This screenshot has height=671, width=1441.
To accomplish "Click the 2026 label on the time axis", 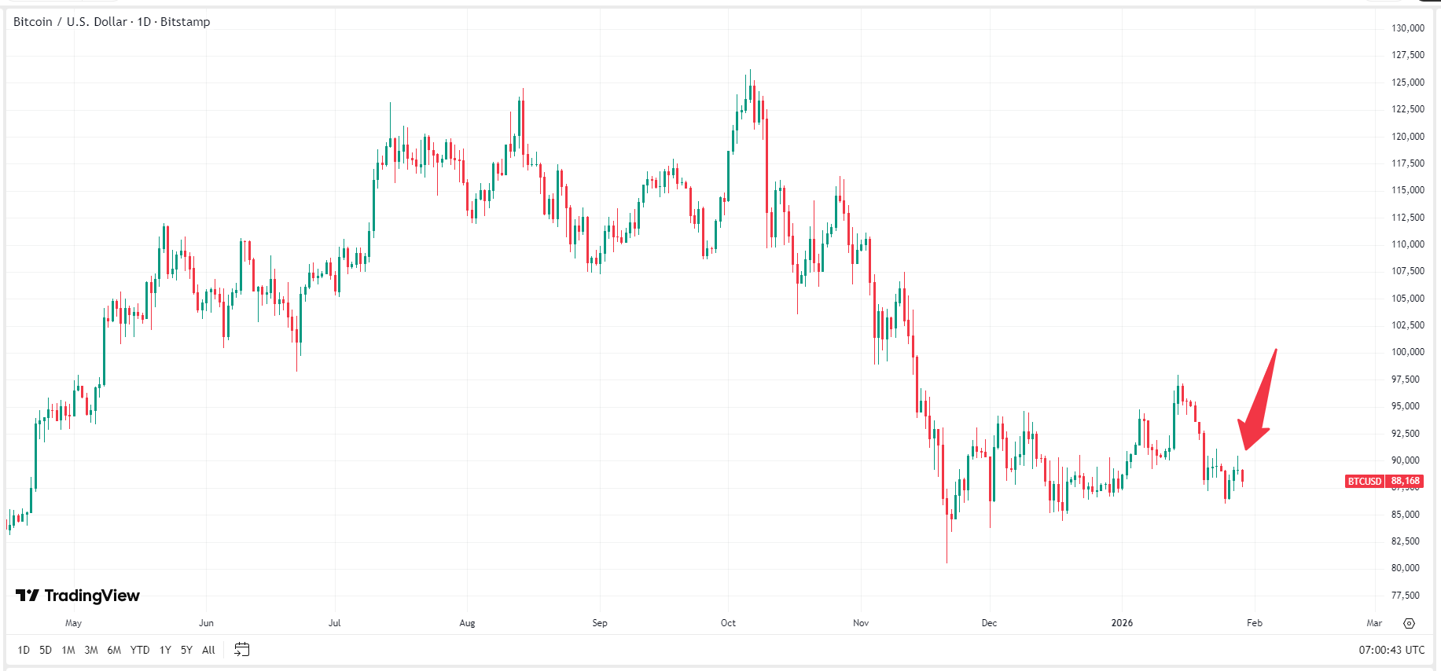I will tap(1122, 622).
